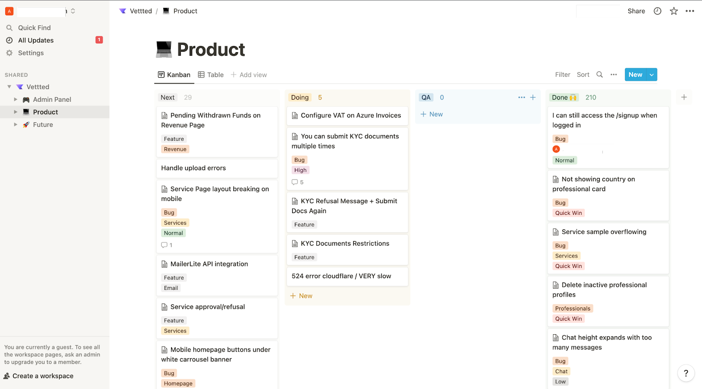Open 524 error cloudflare card
The height and width of the screenshot is (389, 702).
click(x=347, y=276)
